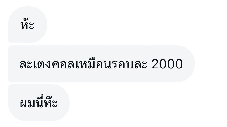
Task: Click the left padding of the middle message bubble
Action: [14, 64]
